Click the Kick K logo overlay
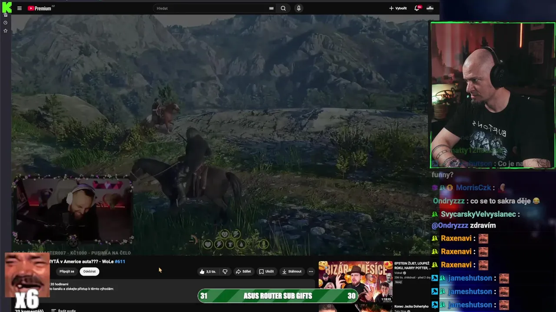Viewport: 556px width, 312px height. click(7, 7)
